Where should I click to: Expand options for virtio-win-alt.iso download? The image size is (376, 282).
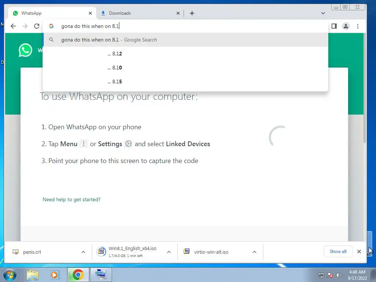[x=254, y=252]
